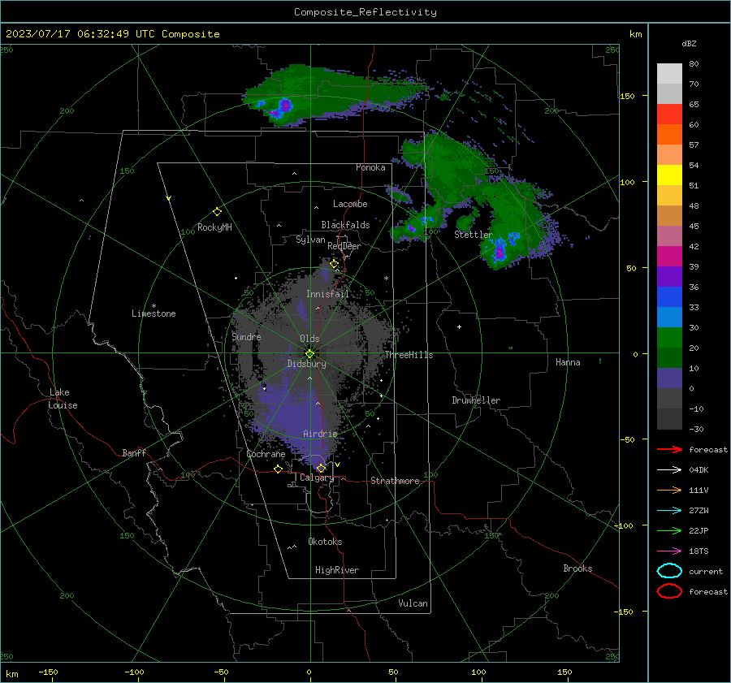Click the Innisfail city label

[x=327, y=294]
